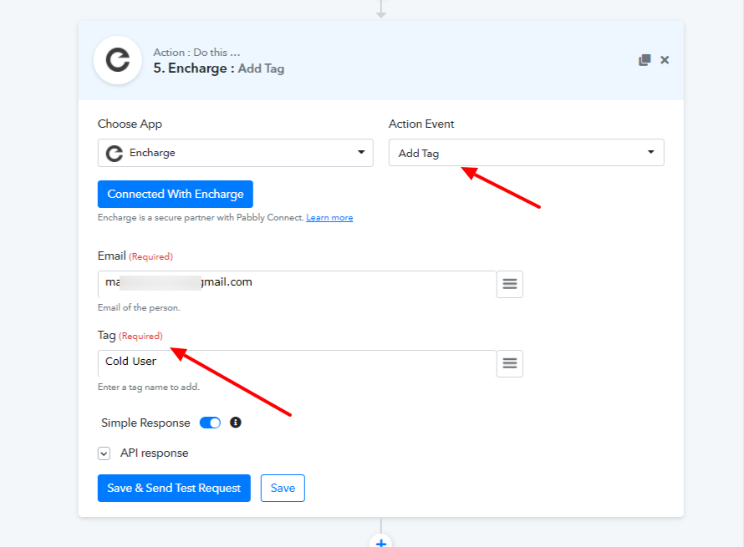
Task: Click the Encharge logo in step header
Action: click(x=118, y=60)
